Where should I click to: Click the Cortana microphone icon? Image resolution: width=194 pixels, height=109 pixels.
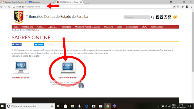click(52, 106)
